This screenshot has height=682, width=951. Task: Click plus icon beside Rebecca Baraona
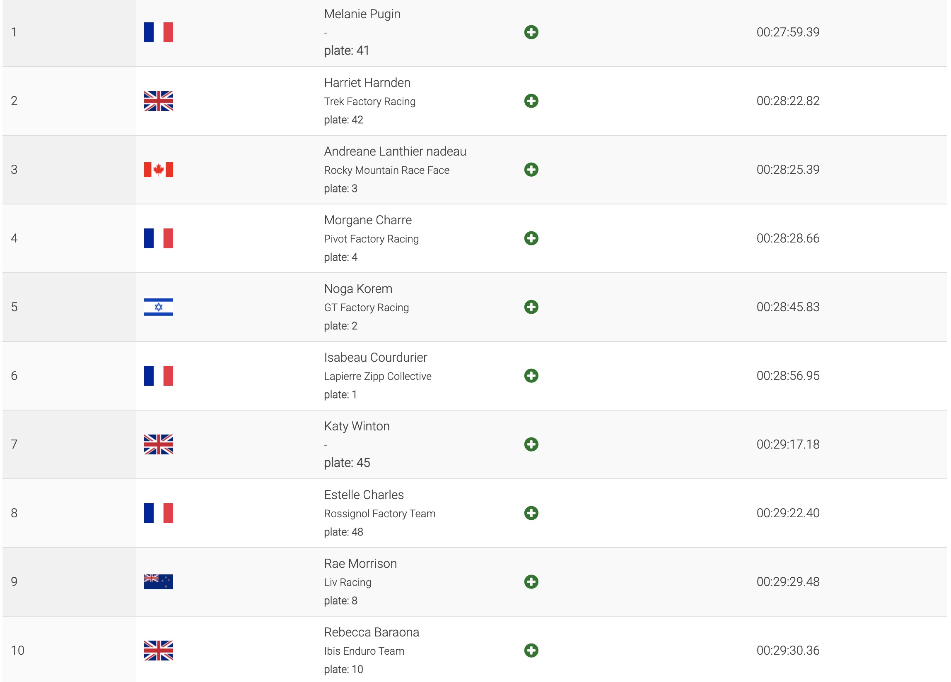point(531,651)
